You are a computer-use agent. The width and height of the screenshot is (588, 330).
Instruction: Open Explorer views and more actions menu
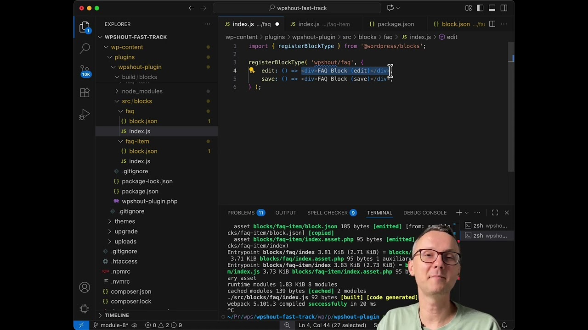208,24
